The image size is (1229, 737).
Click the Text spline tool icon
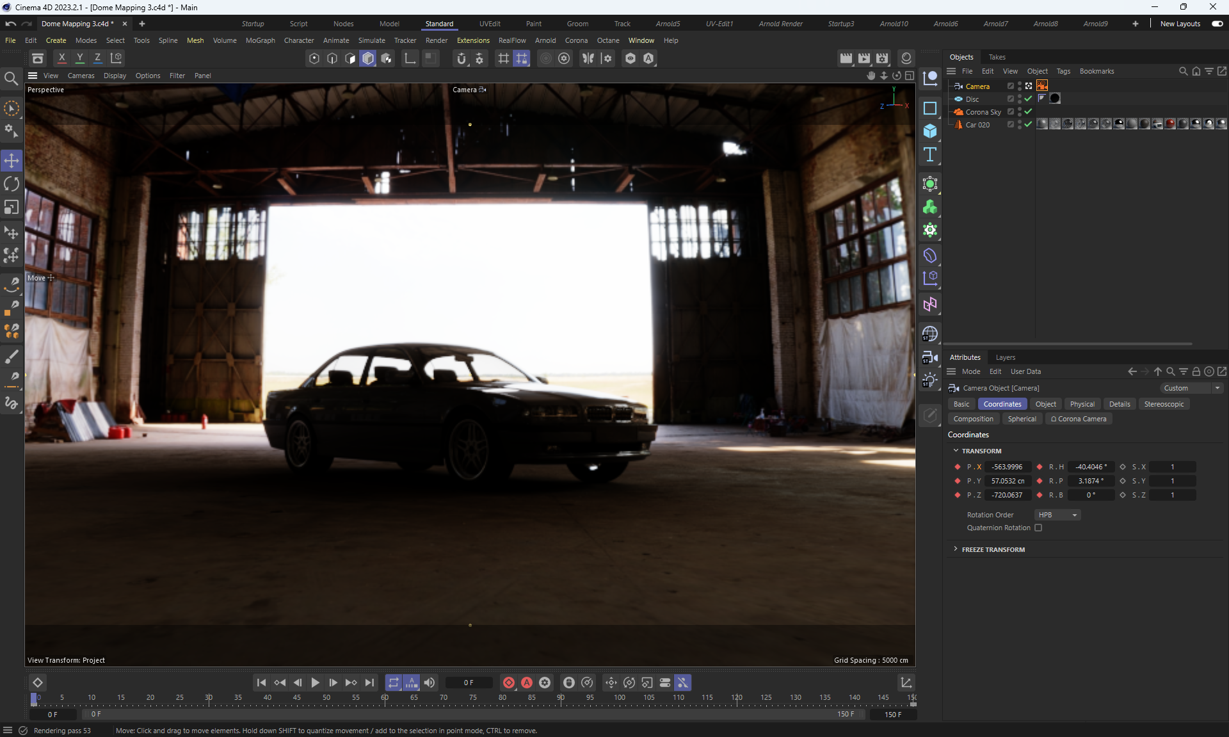pyautogui.click(x=930, y=154)
